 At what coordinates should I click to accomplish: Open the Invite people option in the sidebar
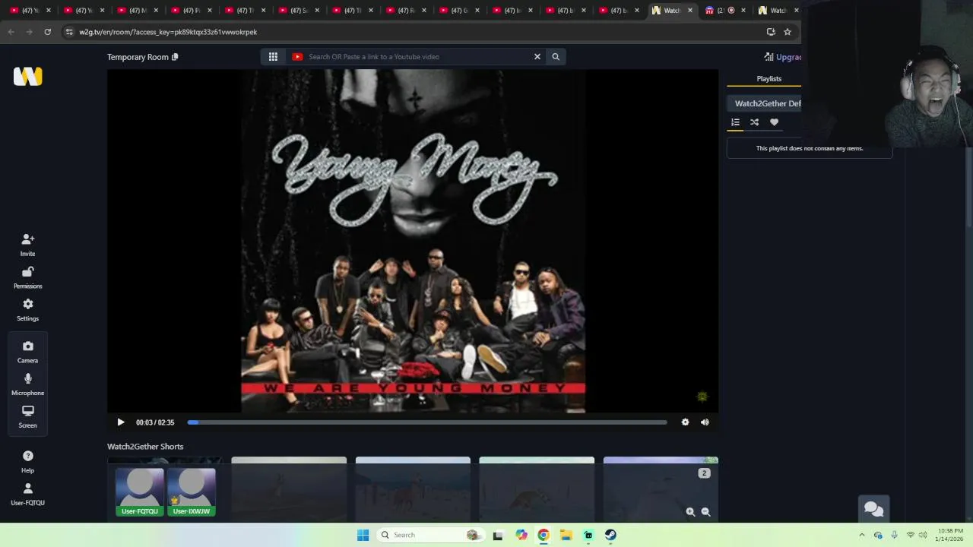pyautogui.click(x=27, y=245)
